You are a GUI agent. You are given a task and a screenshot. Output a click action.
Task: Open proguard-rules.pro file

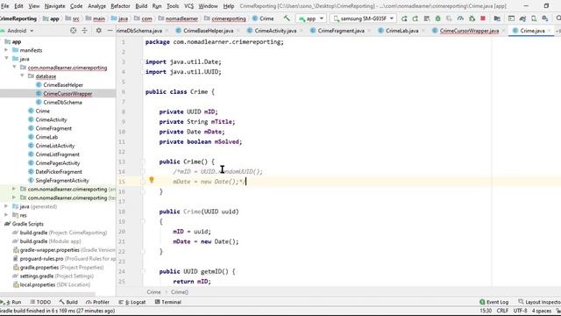click(64, 258)
